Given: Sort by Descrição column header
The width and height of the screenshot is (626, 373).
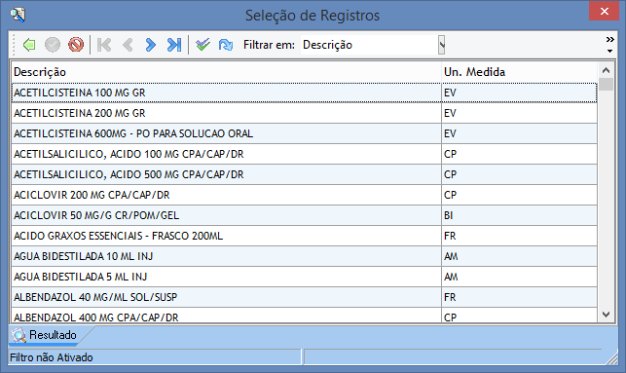Looking at the screenshot, I should click(x=226, y=72).
